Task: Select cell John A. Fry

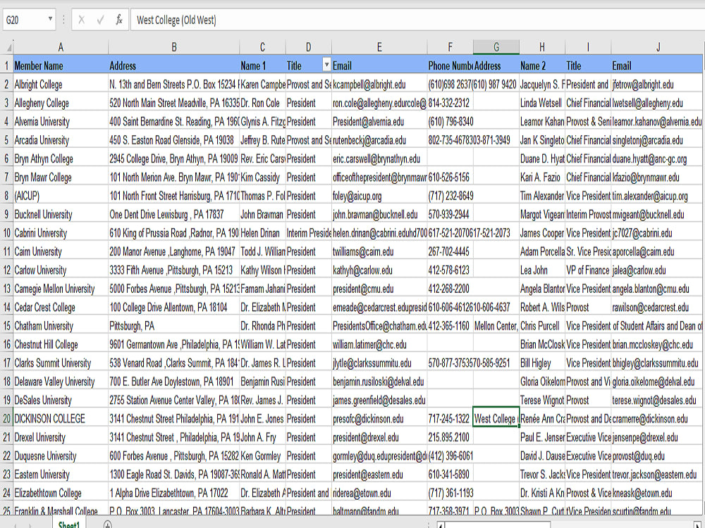Action: tap(262, 437)
